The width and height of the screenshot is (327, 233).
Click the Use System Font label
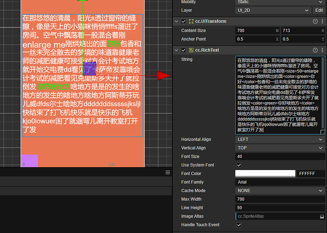point(198,165)
